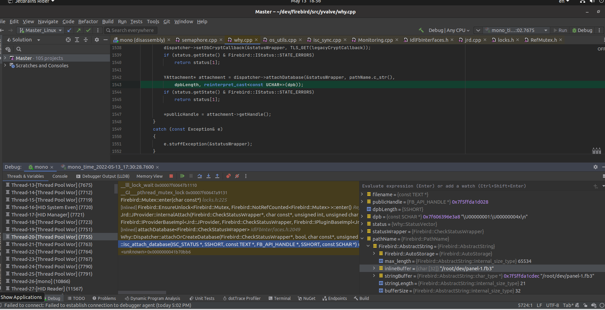Toggle Show Applications in the dock
605x310 pixels.
point(22,297)
